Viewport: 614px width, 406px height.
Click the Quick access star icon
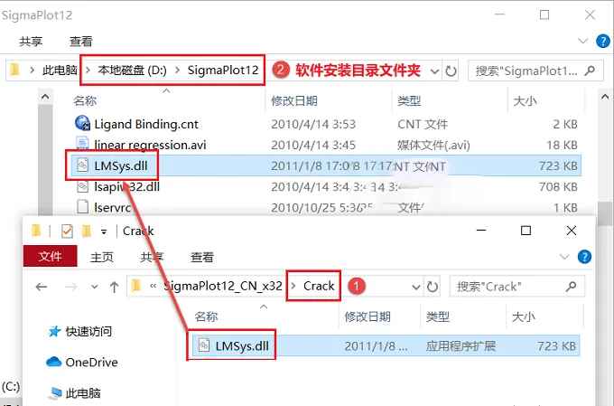pyautogui.click(x=54, y=332)
